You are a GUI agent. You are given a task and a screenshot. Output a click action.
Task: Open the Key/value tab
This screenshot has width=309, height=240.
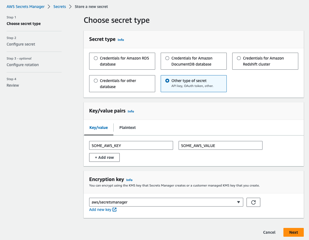point(99,128)
